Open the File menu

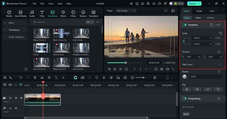click(34, 4)
